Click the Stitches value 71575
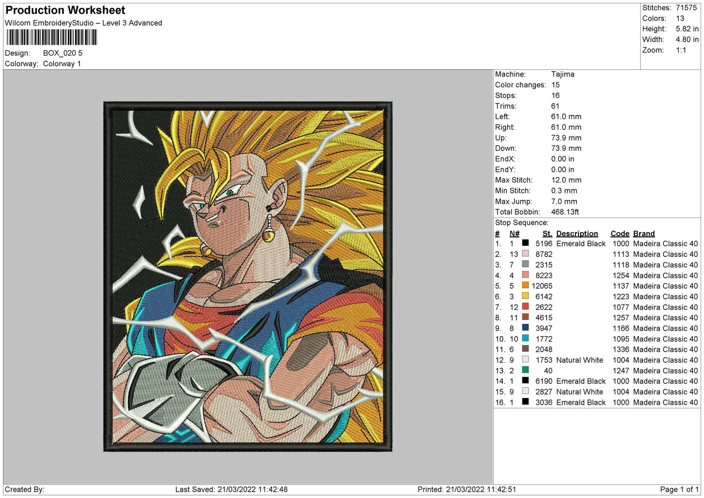Viewport: 704px width, 498px height. pyautogui.click(x=686, y=8)
